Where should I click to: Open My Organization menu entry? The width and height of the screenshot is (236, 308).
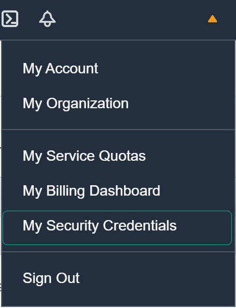click(76, 104)
